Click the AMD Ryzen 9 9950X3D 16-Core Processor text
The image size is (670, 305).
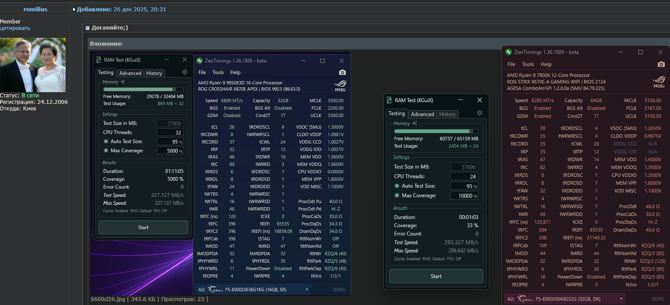point(240,83)
